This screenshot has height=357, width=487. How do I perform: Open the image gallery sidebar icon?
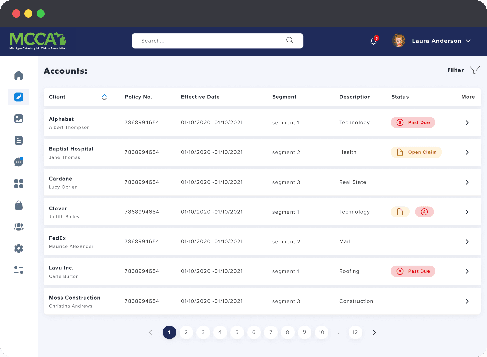(19, 119)
